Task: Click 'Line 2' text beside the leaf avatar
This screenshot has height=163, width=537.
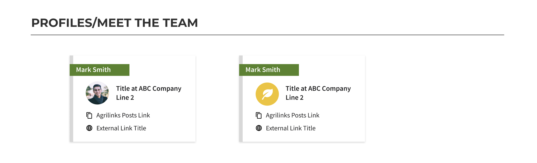Action: 294,98
